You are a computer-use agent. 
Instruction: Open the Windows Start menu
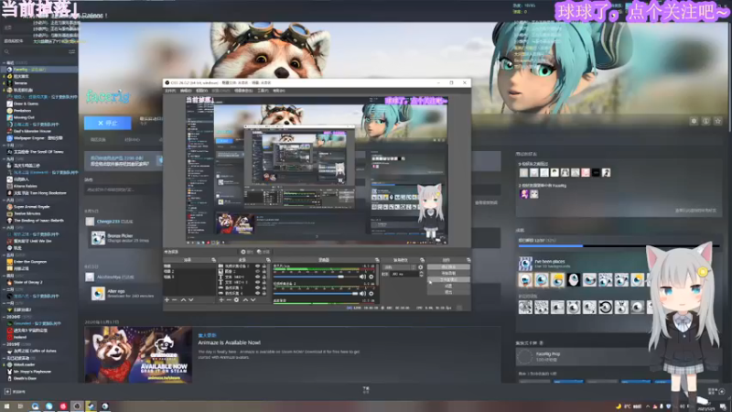tap(6, 407)
